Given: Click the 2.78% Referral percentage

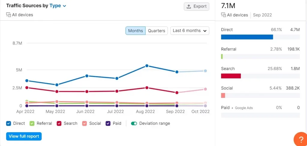Looking at the screenshot, I should [276, 49].
